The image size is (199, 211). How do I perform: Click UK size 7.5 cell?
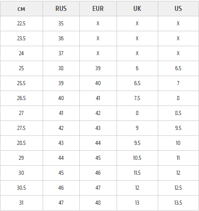pos(137,98)
